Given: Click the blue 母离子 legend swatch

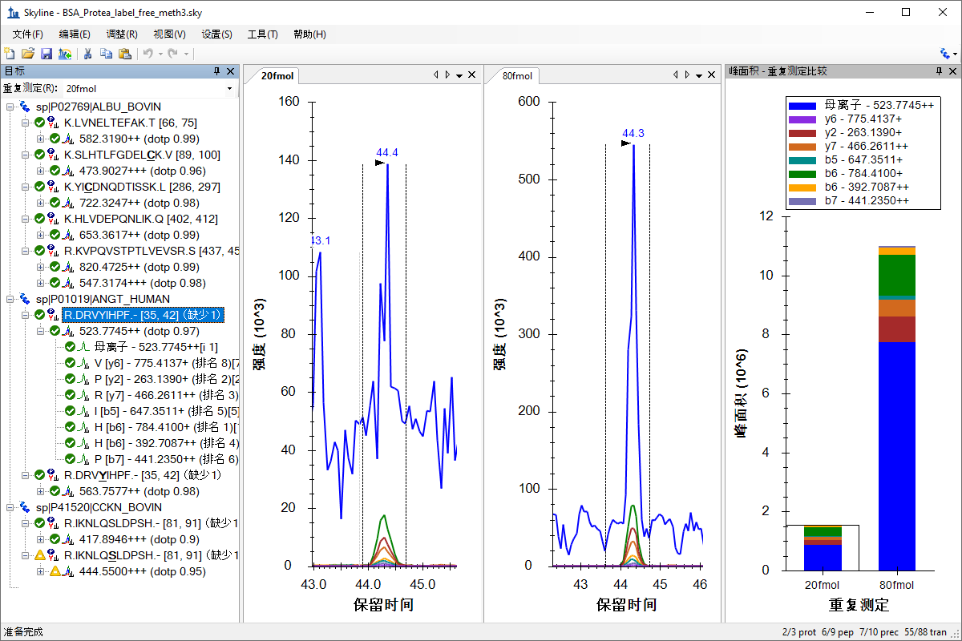Looking at the screenshot, I should click(x=802, y=106).
